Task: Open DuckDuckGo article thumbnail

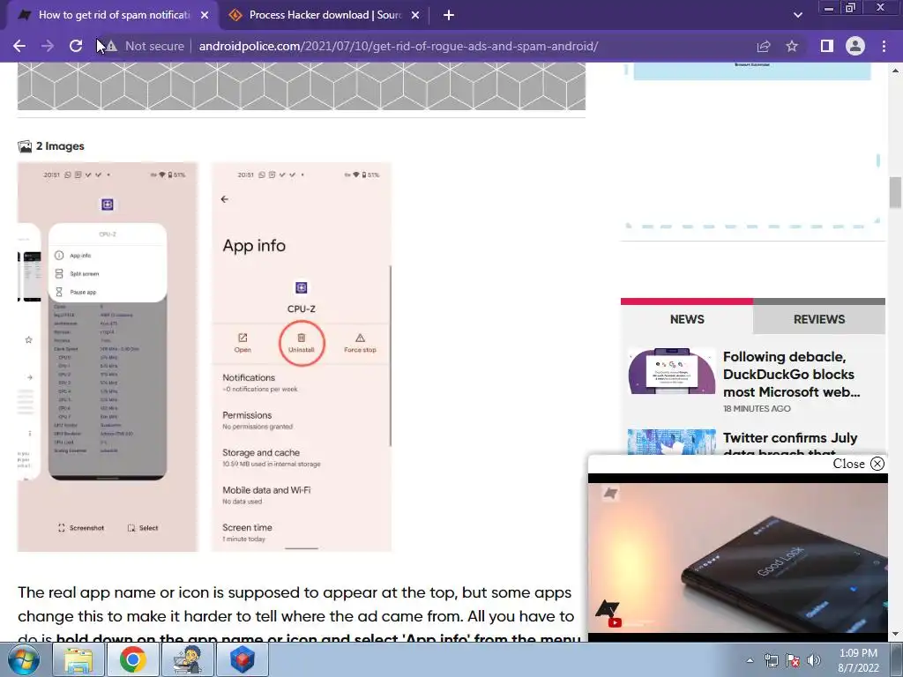Action: (671, 371)
